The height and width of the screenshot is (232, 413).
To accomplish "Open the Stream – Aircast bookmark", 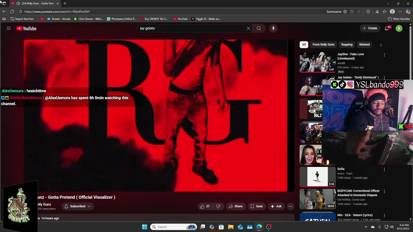I will 58,19.
